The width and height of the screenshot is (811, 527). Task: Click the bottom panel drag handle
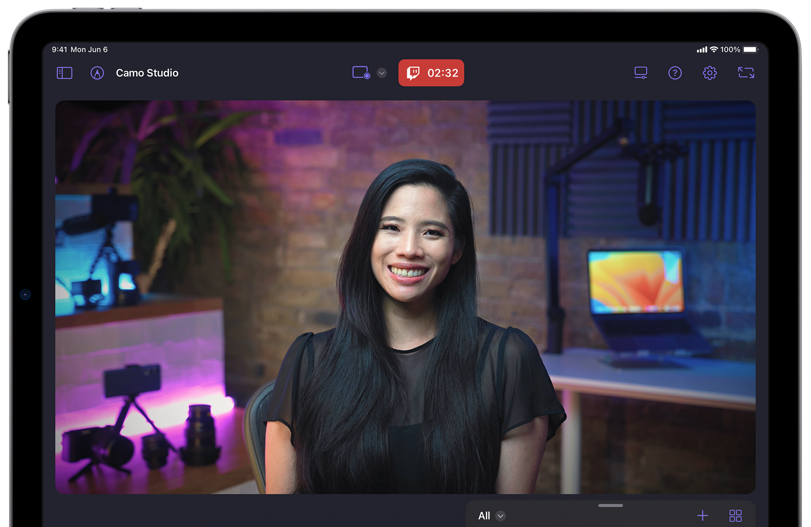pyautogui.click(x=611, y=506)
